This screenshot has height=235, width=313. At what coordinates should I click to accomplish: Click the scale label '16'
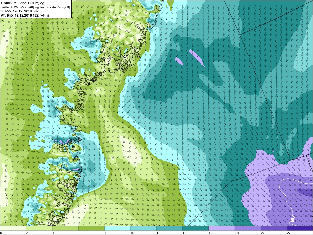(211, 233)
